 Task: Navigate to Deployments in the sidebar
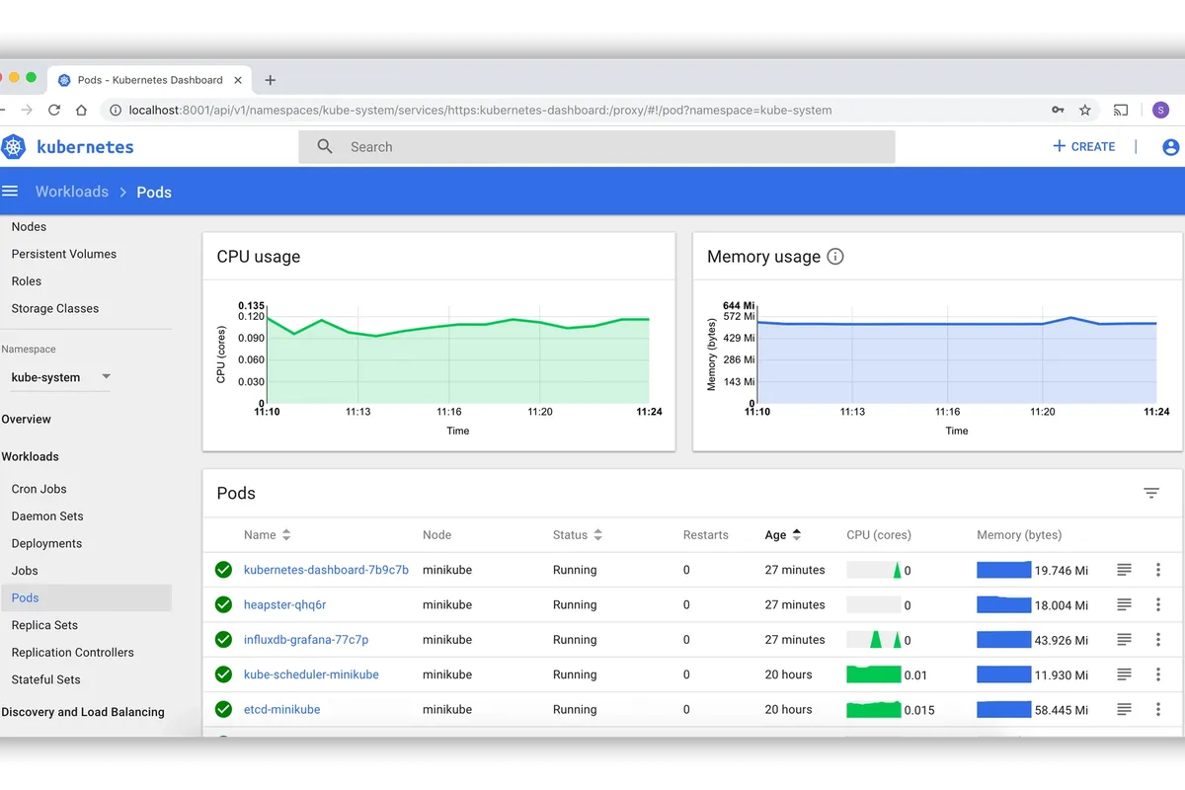[46, 543]
